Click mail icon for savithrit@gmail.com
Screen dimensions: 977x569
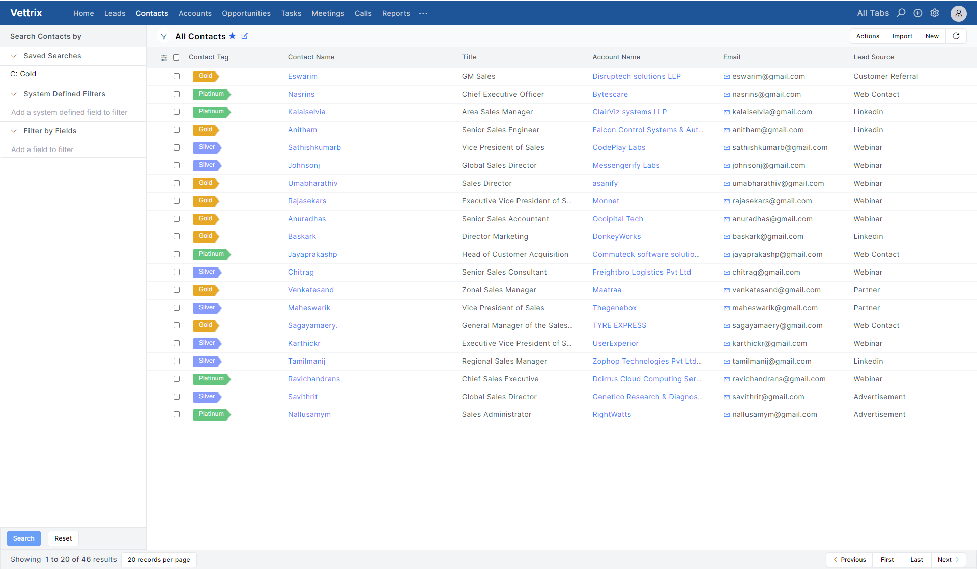pyautogui.click(x=727, y=397)
